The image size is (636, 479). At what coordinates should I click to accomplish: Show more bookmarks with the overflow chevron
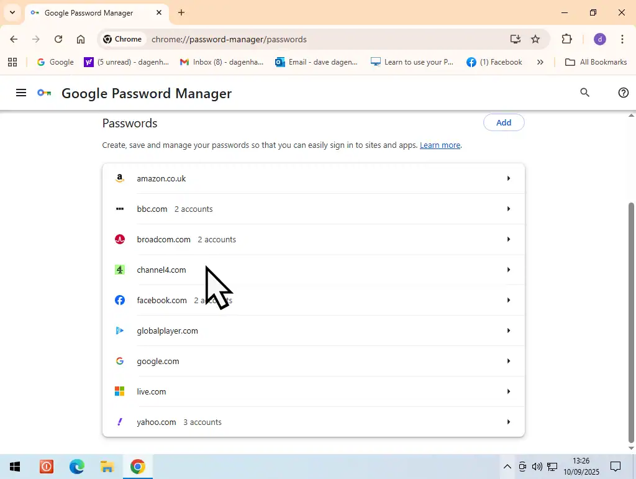click(x=540, y=62)
